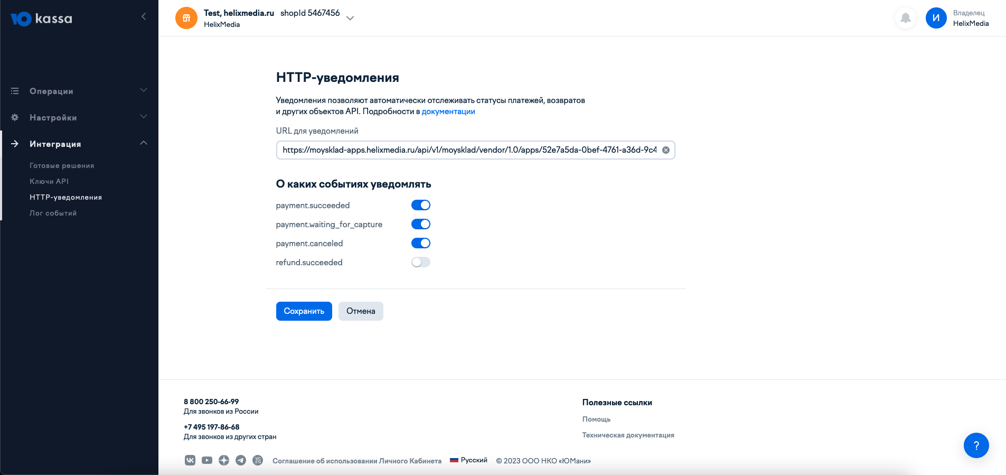Open the документации link
This screenshot has width=1006, height=475.
[x=448, y=111]
